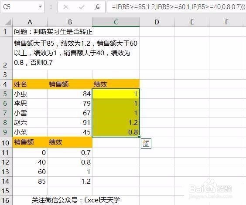Select row 1 header
This screenshot has width=246, height=205.
(6, 32)
